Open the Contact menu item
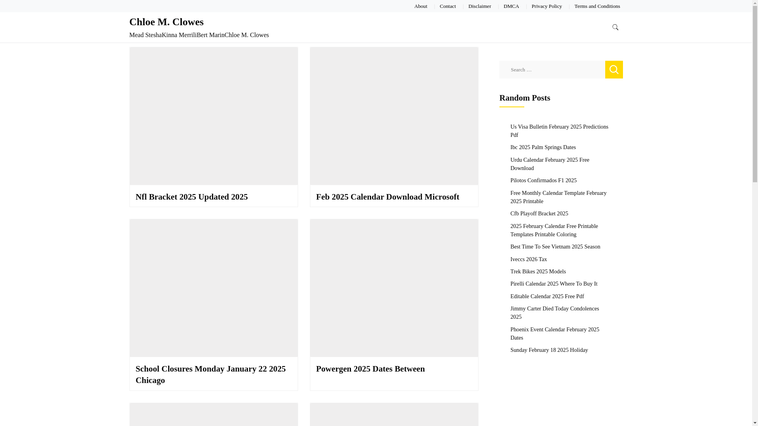 coord(448,6)
